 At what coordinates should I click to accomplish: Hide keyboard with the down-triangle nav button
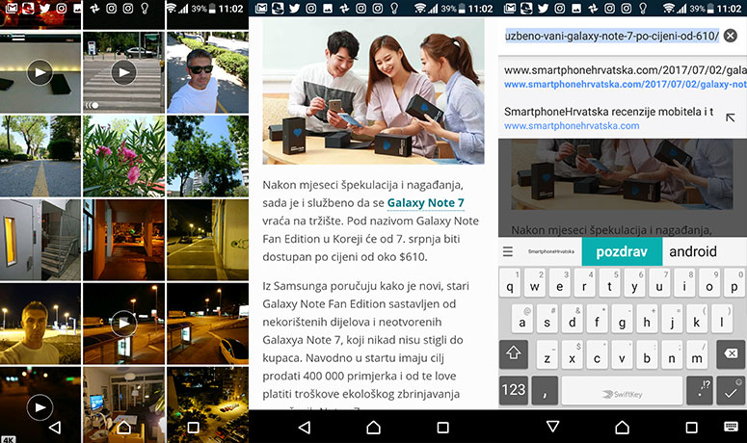(552, 427)
